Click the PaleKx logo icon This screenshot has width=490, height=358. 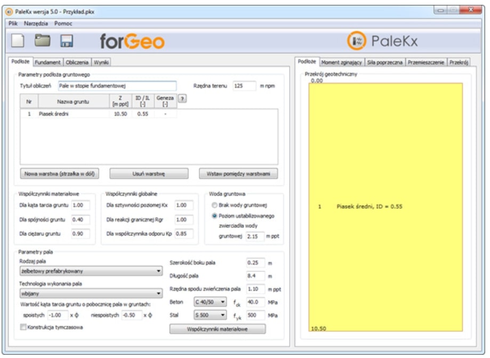tap(357, 42)
